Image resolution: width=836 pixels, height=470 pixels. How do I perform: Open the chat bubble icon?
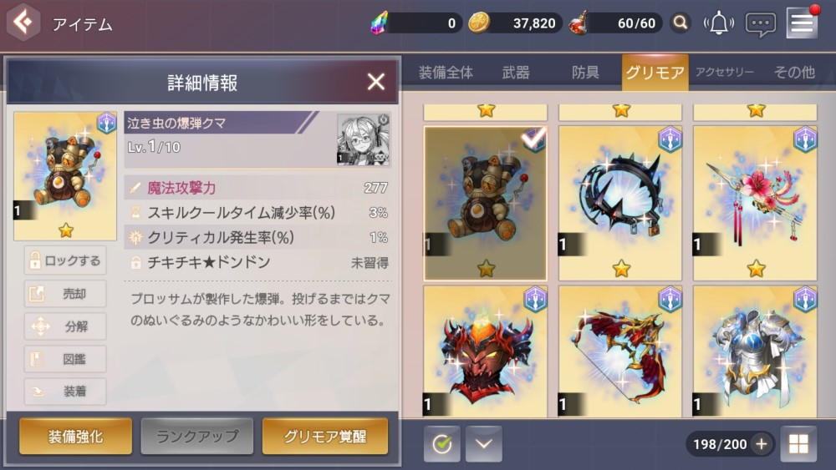point(760,24)
